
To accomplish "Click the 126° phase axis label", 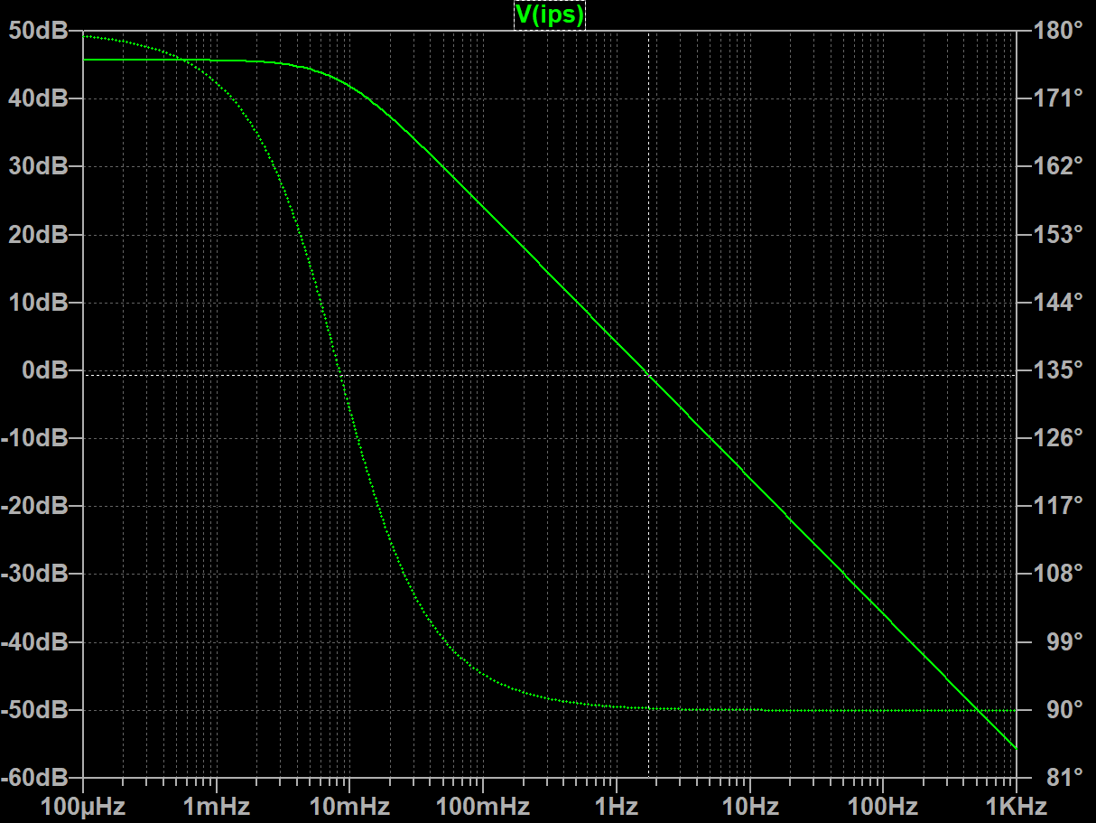I will [x=1059, y=438].
